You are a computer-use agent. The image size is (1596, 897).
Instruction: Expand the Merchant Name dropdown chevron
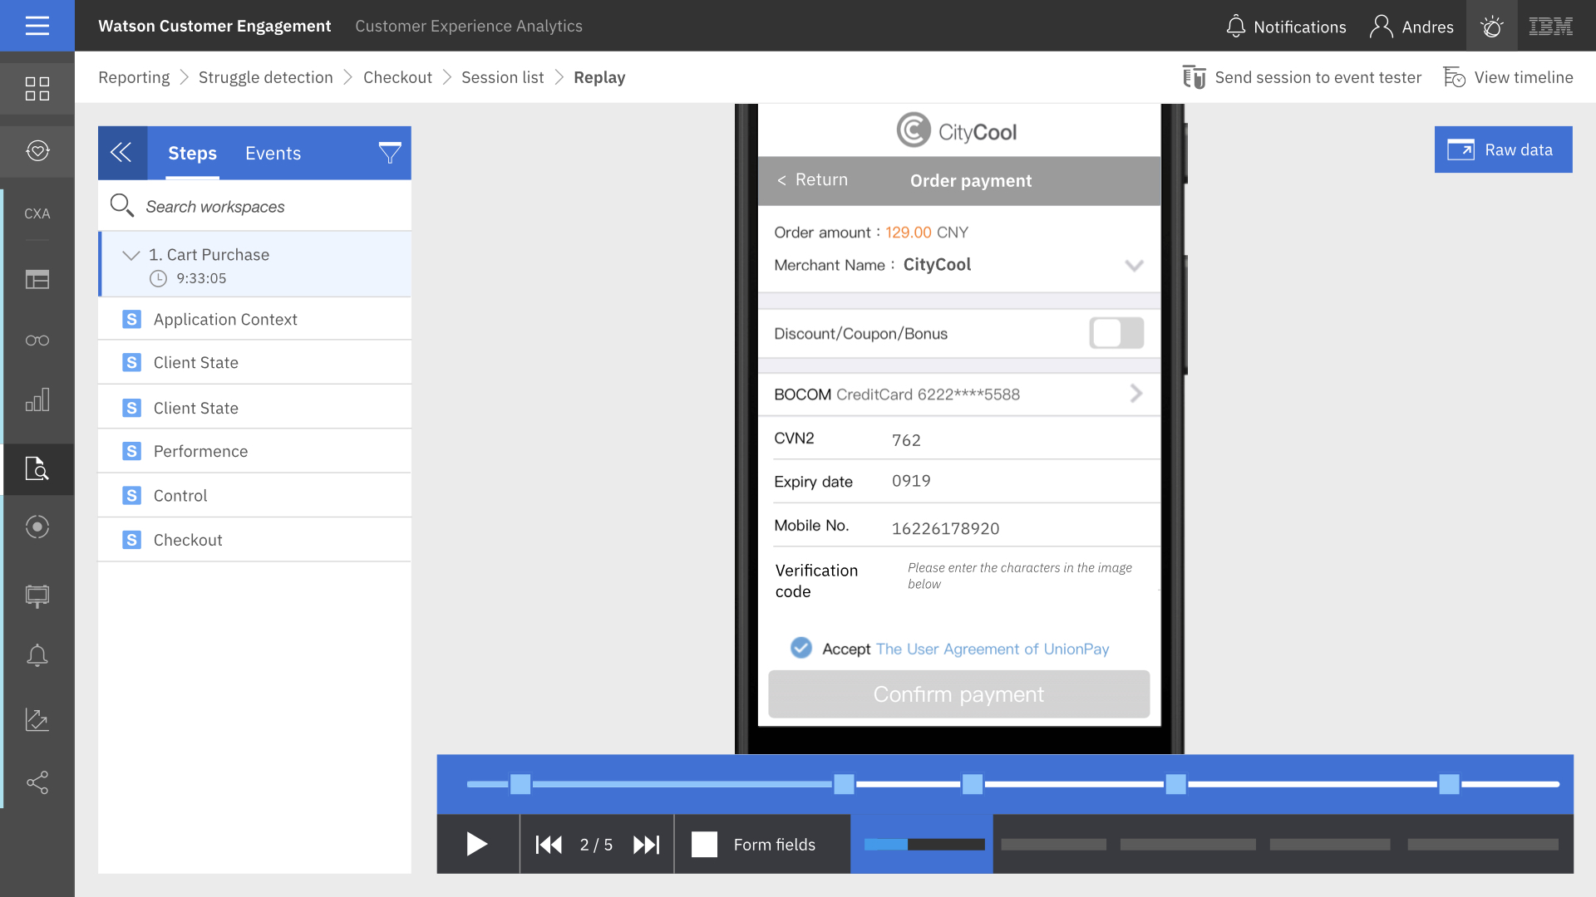point(1134,265)
